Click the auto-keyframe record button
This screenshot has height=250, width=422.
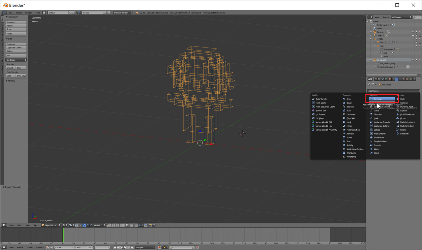coord(160,247)
